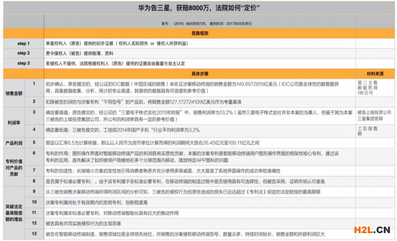This screenshot has height=241, width=397.
Task: Select the step 3 row label
Action: [x=23, y=63]
